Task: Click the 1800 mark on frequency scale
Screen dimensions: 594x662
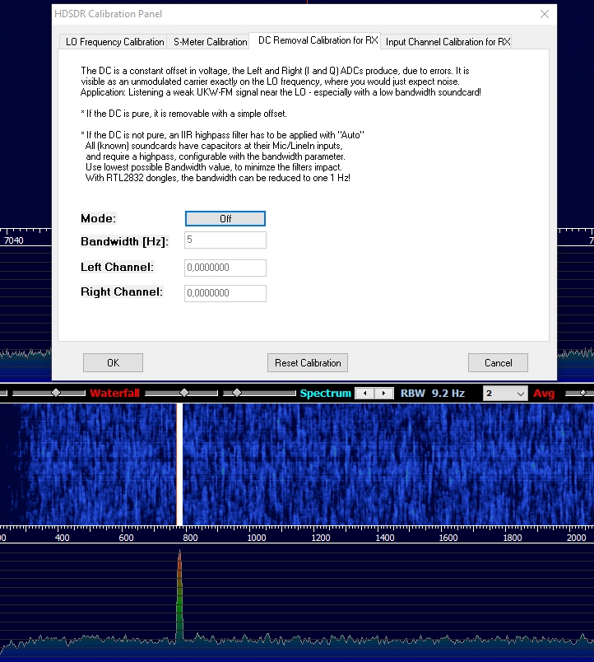Action: coord(513,538)
